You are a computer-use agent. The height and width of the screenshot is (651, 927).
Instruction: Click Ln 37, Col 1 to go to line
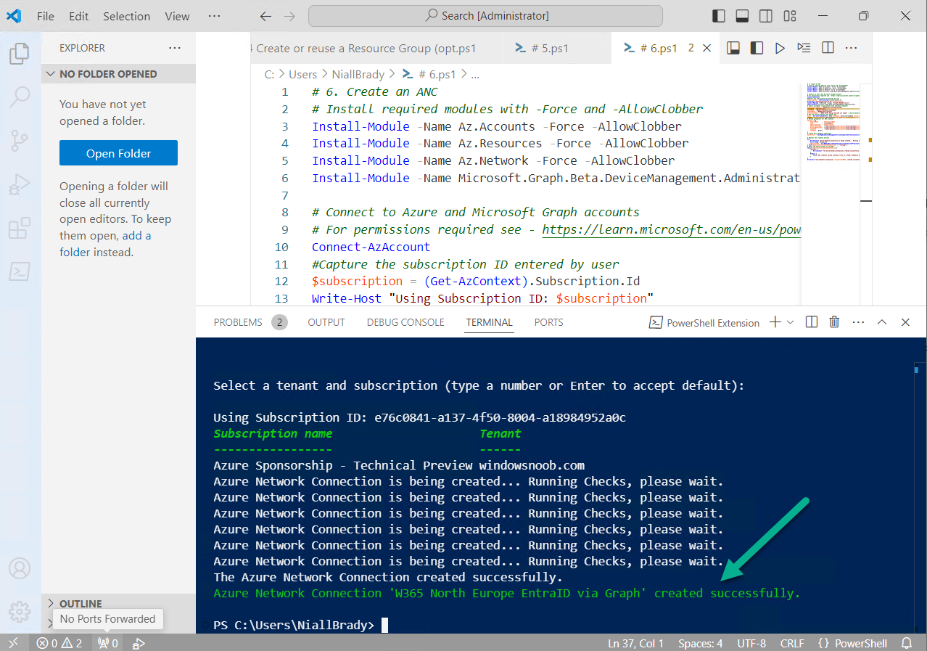(x=635, y=643)
